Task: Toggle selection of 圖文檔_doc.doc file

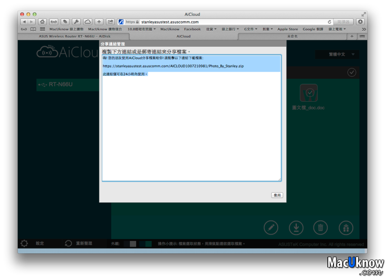Action: point(308,93)
